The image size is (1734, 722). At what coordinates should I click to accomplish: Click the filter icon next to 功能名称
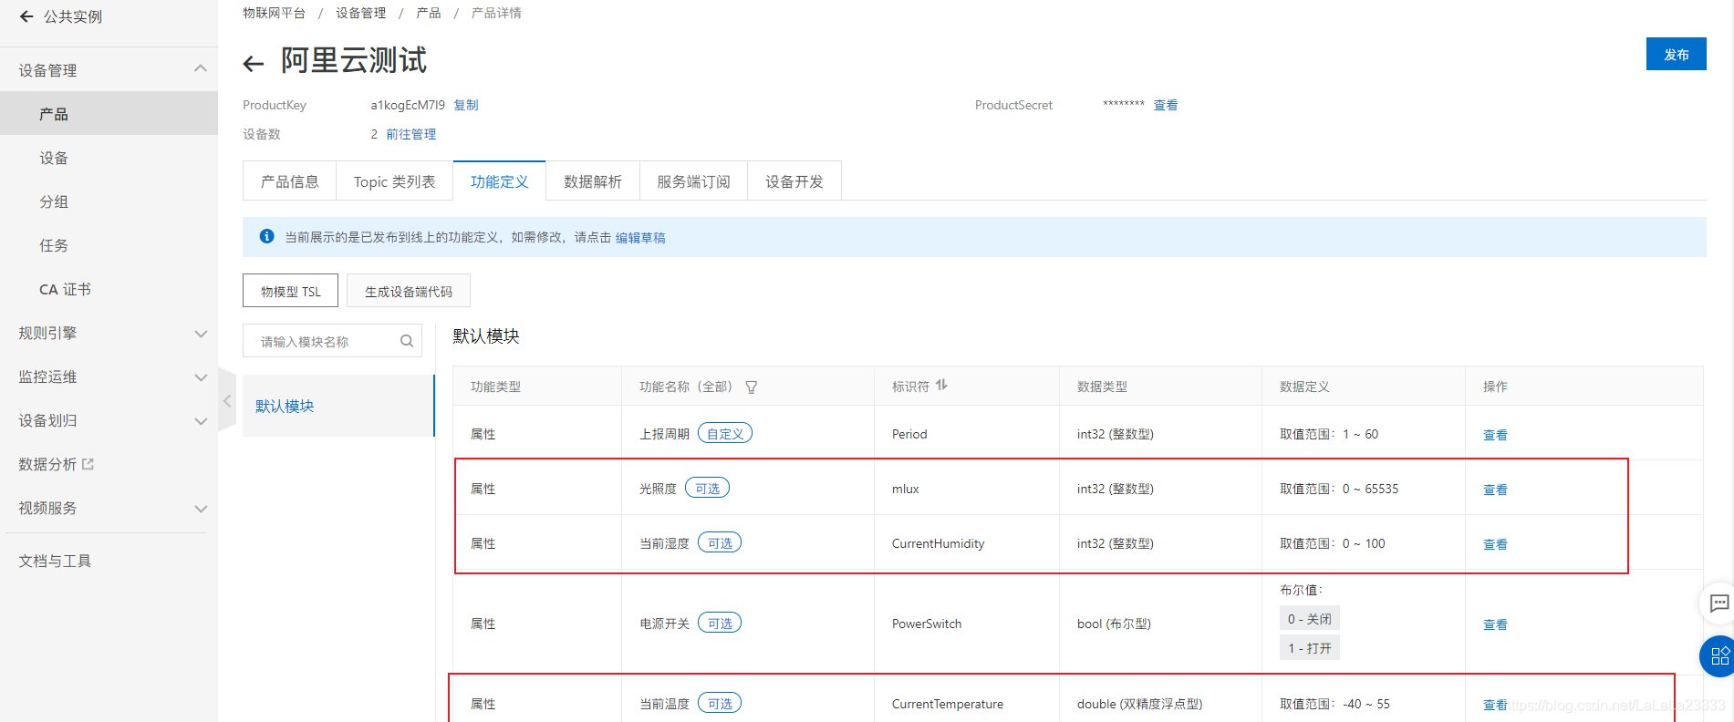pyautogui.click(x=752, y=387)
